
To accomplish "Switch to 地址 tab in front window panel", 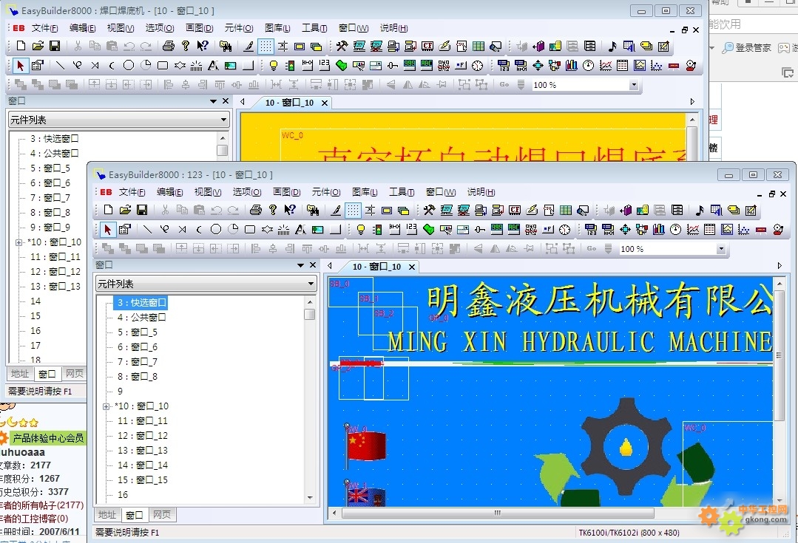I will 107,514.
